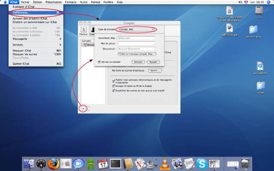Select the OOo install dmg file

pyautogui.click(x=229, y=14)
